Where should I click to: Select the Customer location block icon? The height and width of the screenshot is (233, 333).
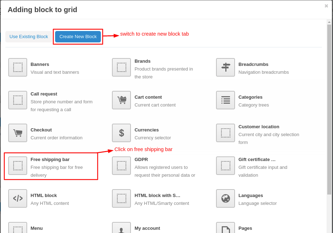pyautogui.click(x=226, y=133)
